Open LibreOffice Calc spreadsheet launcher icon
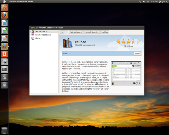Image resolution: width=169 pixels, height=135 pixels. point(4,31)
